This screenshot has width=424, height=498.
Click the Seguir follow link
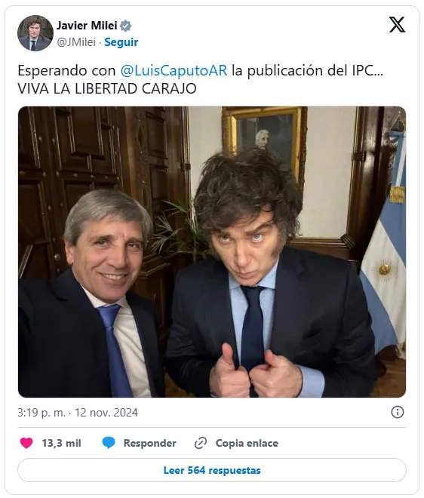tap(121, 42)
